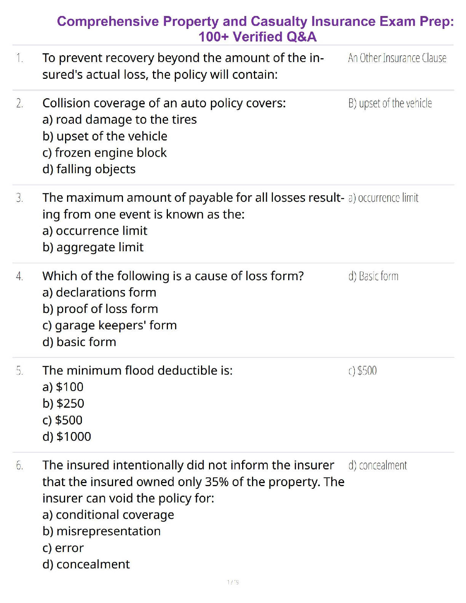Choose option "a) declarations form"

tap(99, 292)
